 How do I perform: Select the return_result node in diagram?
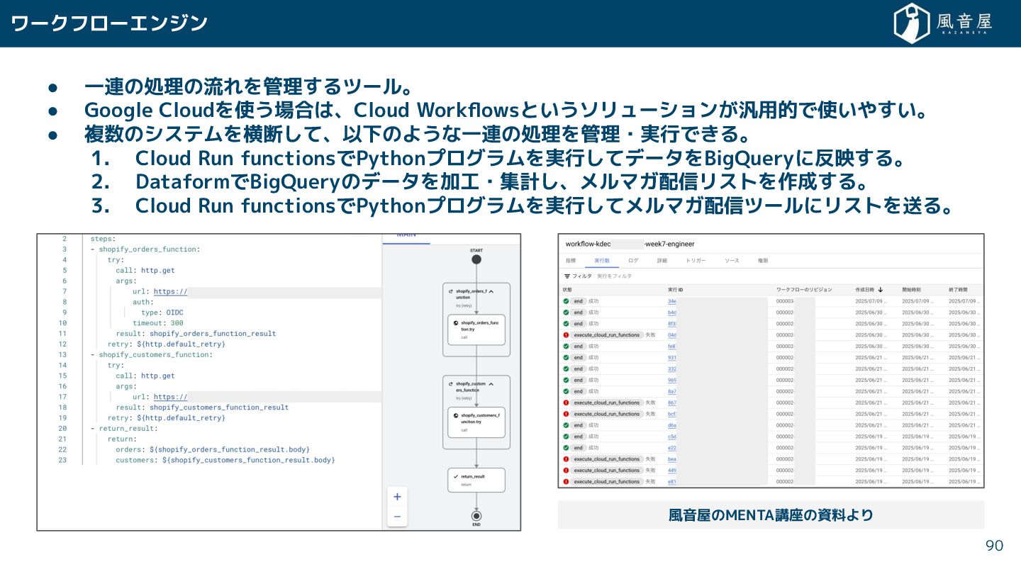click(x=476, y=480)
